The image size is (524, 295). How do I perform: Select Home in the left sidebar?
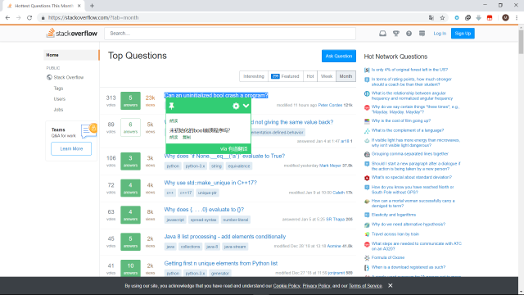71,55
